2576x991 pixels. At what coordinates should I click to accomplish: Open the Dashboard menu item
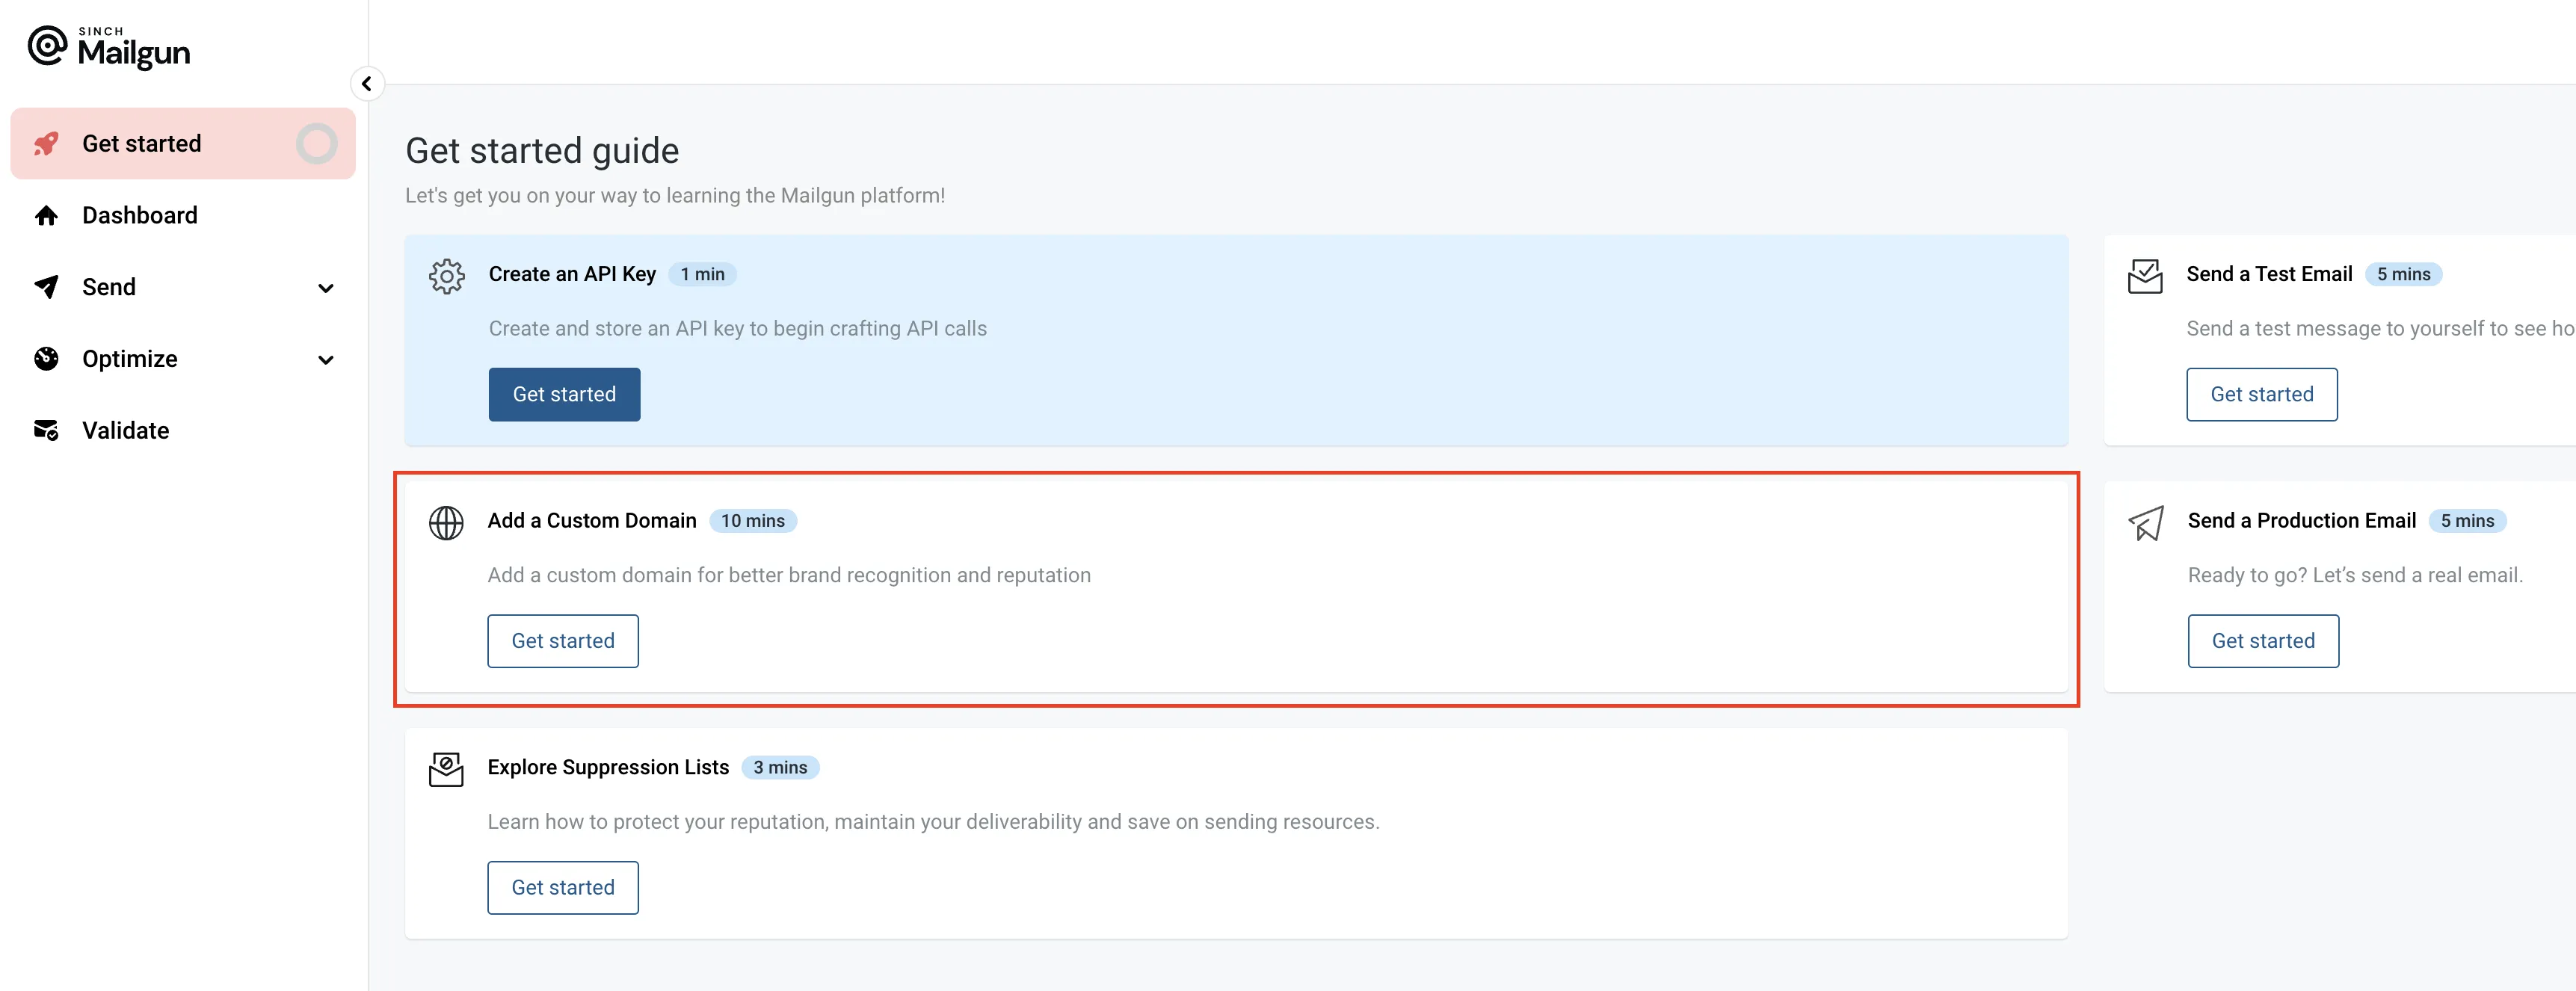[x=140, y=216]
